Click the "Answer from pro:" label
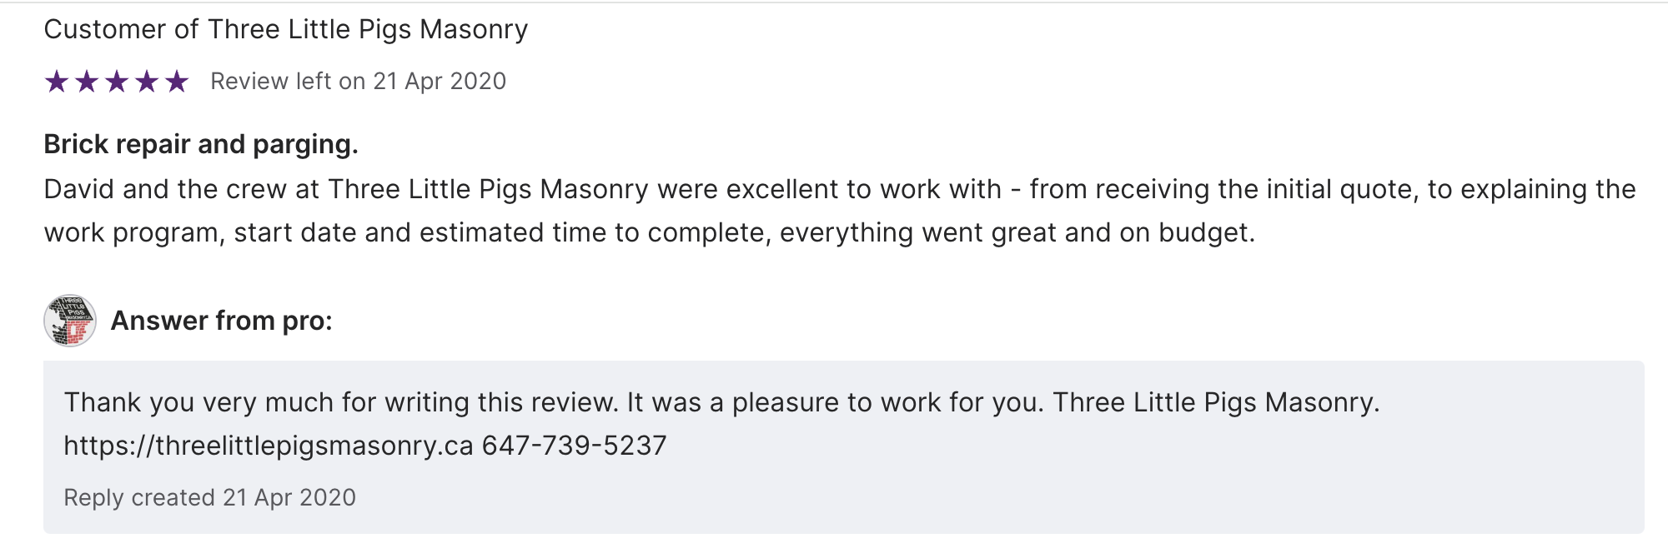 221,321
